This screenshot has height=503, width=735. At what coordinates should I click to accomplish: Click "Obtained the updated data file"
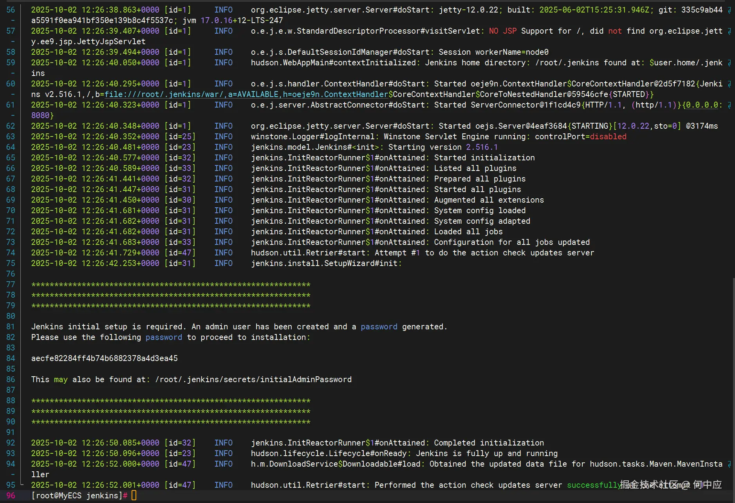click(x=498, y=464)
